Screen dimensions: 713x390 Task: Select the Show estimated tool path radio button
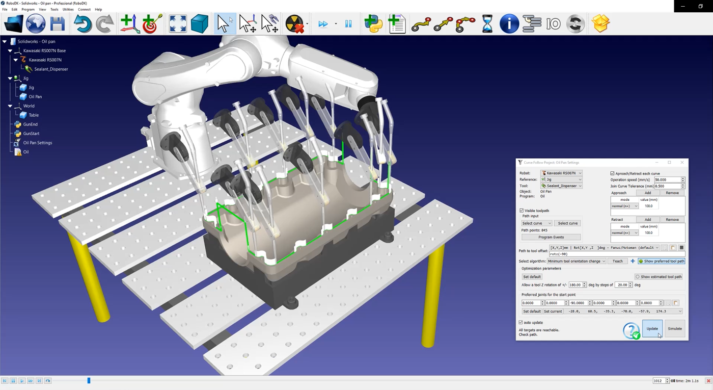637,277
